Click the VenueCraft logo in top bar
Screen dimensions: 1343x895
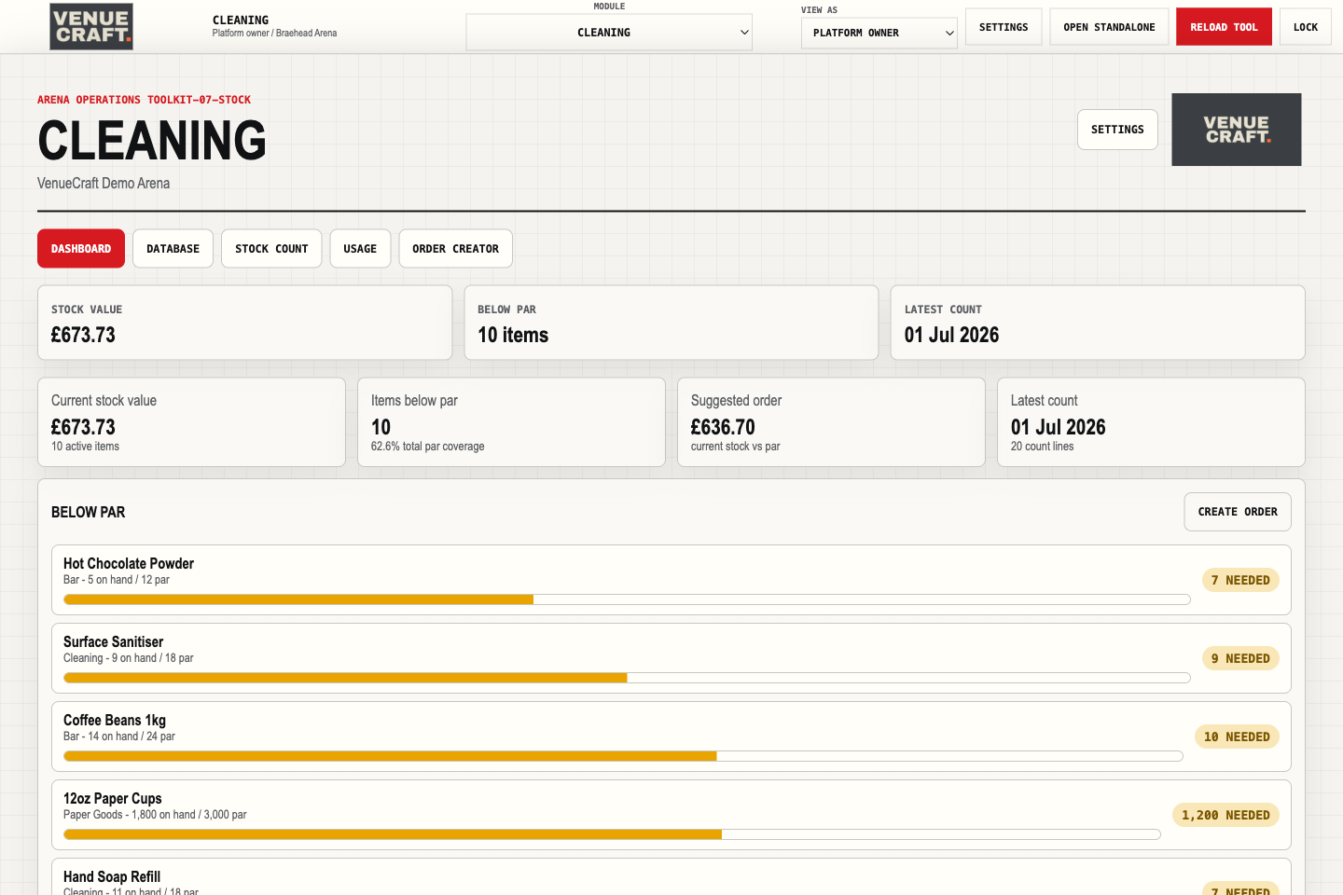(x=91, y=26)
